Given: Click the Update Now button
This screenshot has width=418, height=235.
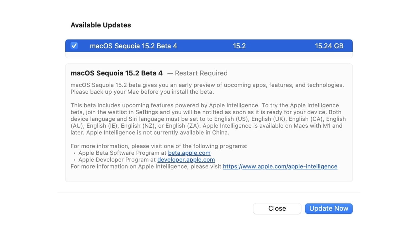Looking at the screenshot, I should [329, 209].
